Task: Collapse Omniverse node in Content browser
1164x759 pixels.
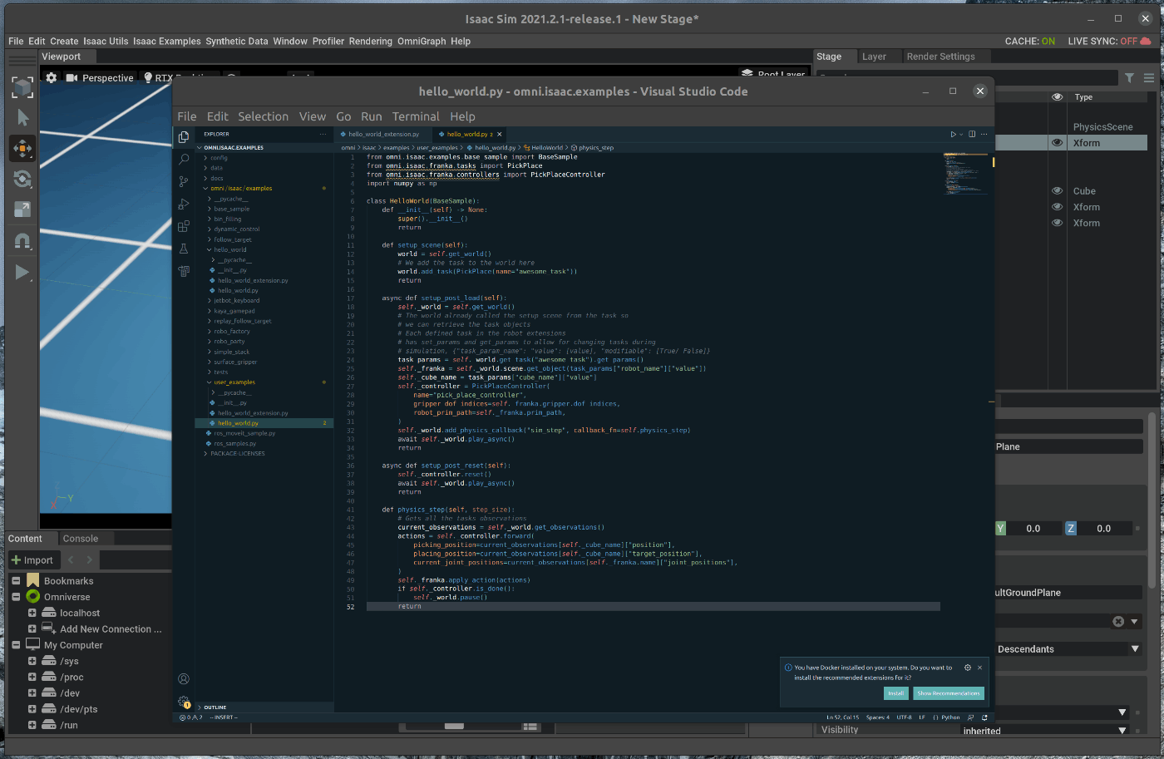Action: pyautogui.click(x=16, y=597)
